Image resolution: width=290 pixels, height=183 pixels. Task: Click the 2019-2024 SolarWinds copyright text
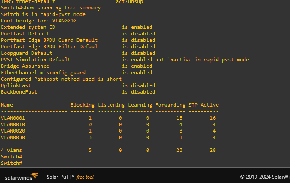coord(265,177)
